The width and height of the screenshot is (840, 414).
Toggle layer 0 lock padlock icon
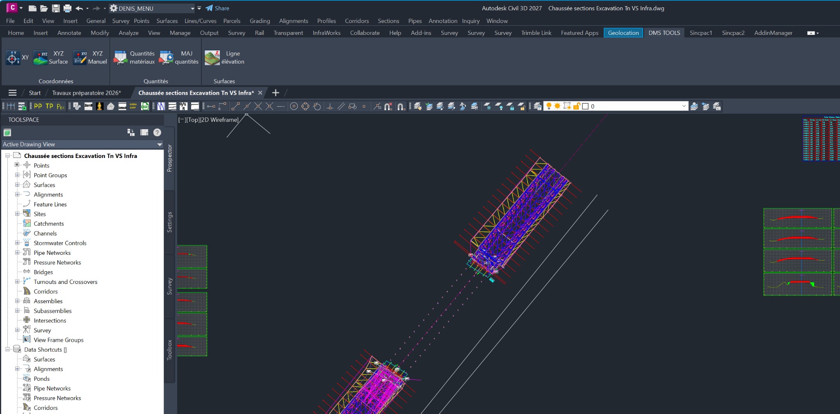point(576,106)
